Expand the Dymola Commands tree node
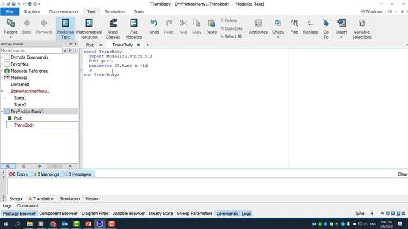 point(2,57)
